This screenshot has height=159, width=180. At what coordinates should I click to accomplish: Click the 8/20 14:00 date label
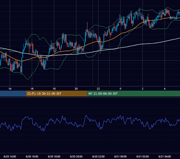coord(10,156)
